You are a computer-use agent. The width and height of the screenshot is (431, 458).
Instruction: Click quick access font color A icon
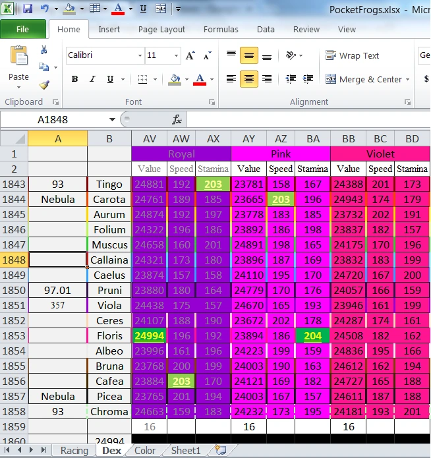point(118,9)
